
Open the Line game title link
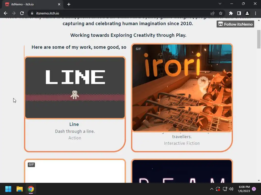coord(74,124)
